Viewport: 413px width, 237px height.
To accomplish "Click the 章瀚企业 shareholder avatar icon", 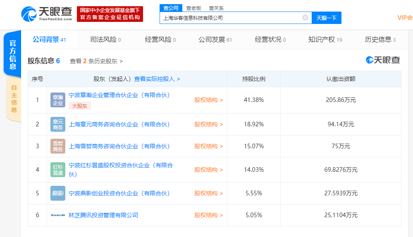I will click(x=58, y=100).
